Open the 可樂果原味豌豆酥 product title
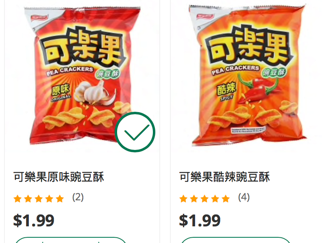Image resolution: width=322 pixels, height=243 pixels. (59, 177)
